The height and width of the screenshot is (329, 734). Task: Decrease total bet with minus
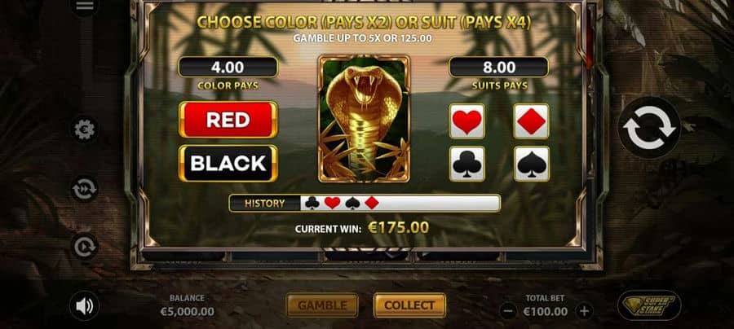coord(508,311)
